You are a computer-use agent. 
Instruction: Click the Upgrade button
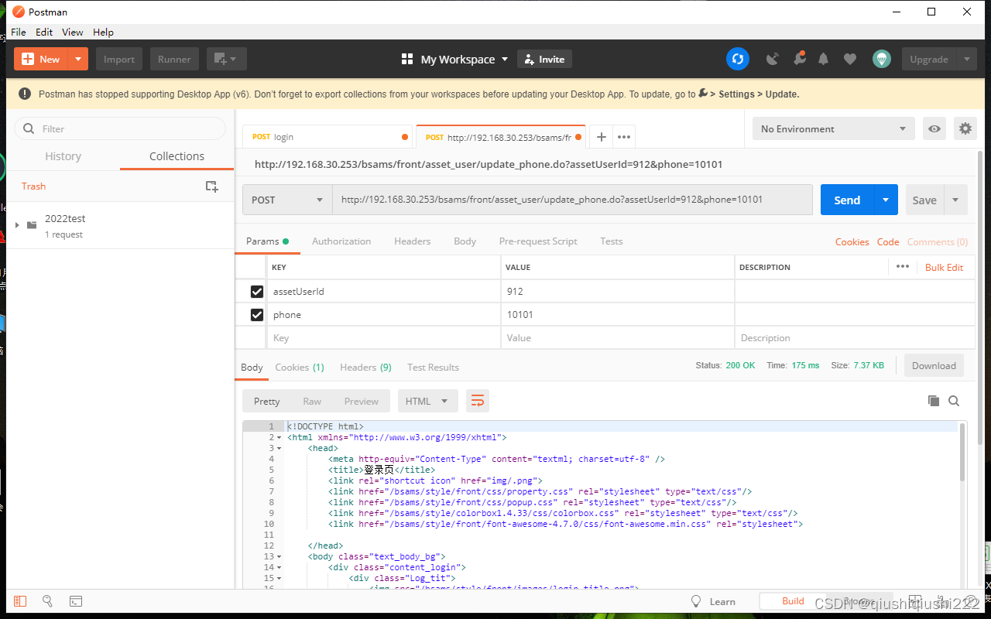(929, 59)
